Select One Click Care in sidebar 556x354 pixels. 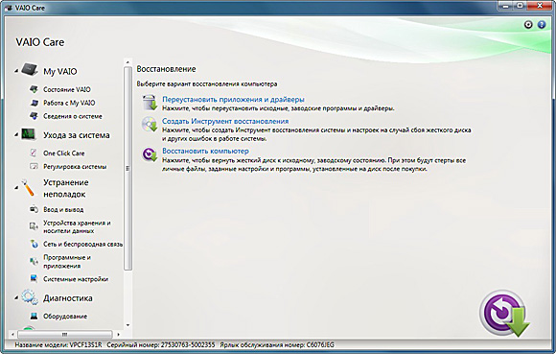[64, 153]
